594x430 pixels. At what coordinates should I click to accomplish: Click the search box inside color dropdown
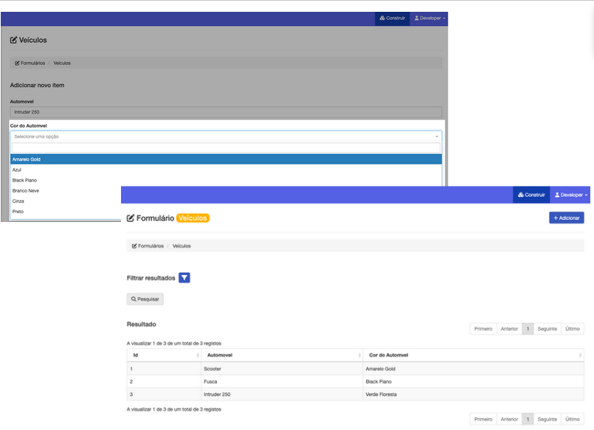point(226,148)
